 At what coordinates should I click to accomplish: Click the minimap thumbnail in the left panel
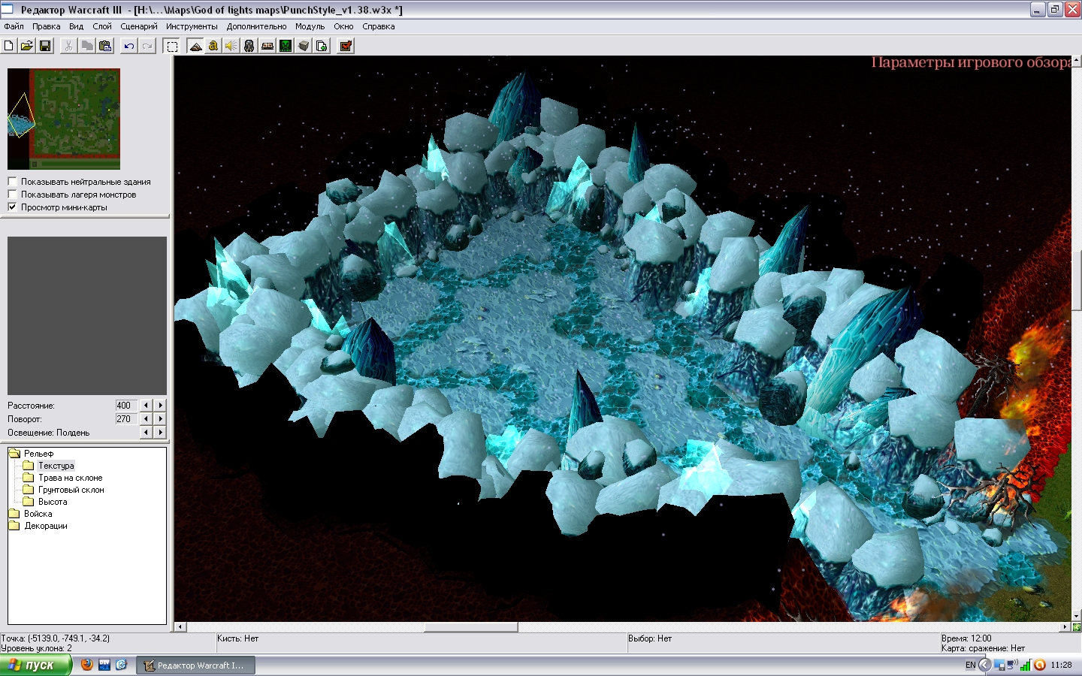point(64,119)
